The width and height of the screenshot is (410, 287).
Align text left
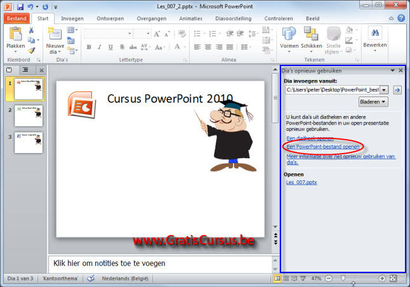tap(197, 47)
